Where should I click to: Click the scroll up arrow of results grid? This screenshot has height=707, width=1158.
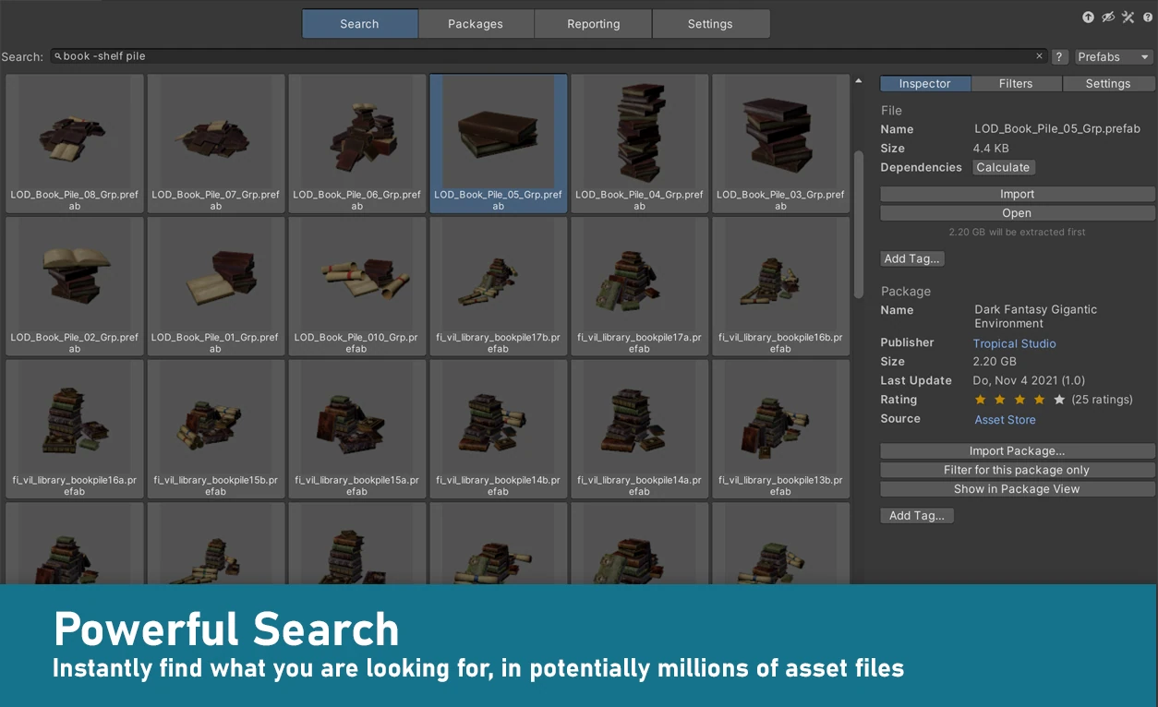[x=858, y=81]
